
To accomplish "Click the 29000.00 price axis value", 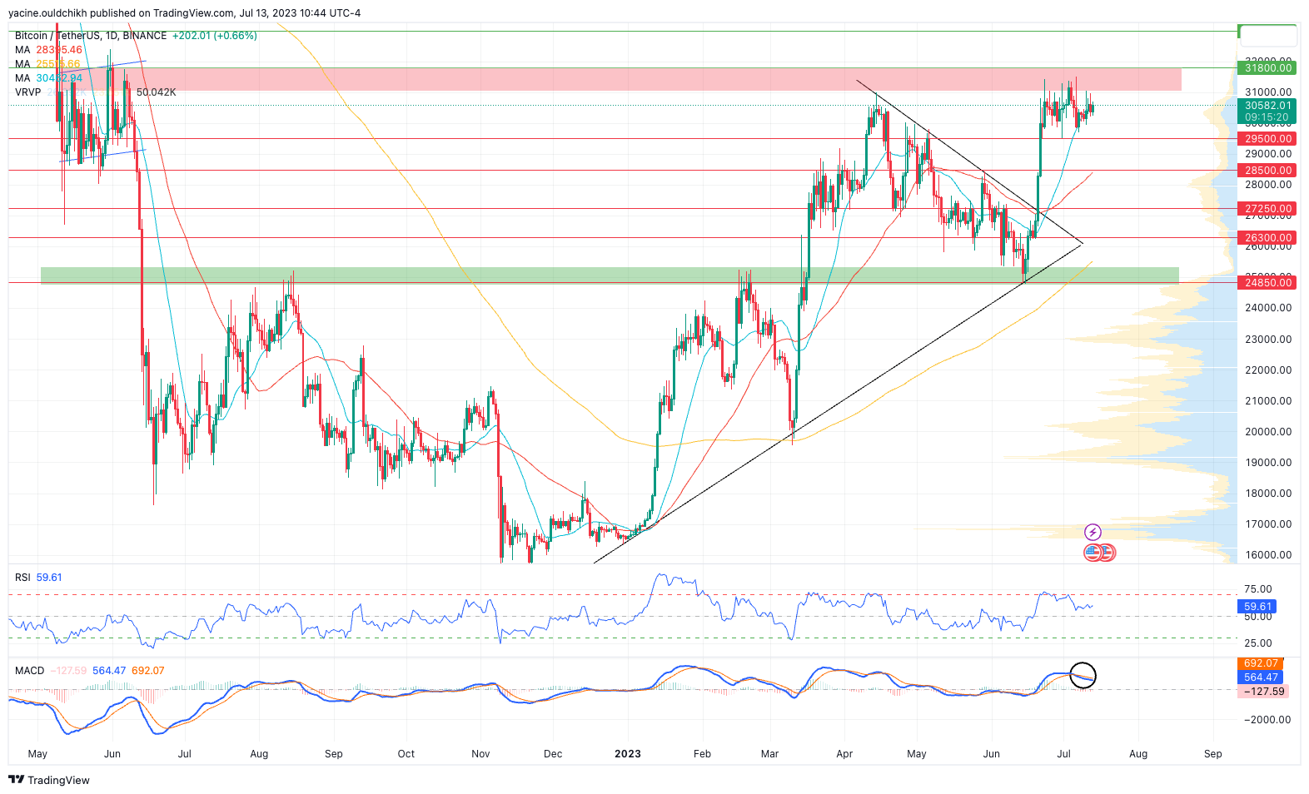I will [1268, 154].
